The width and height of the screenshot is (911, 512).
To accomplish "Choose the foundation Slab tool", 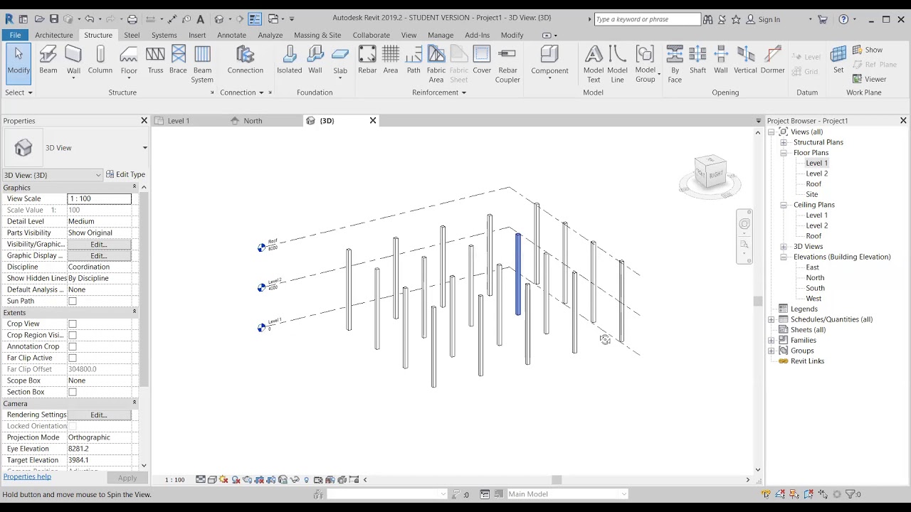I will pyautogui.click(x=340, y=60).
